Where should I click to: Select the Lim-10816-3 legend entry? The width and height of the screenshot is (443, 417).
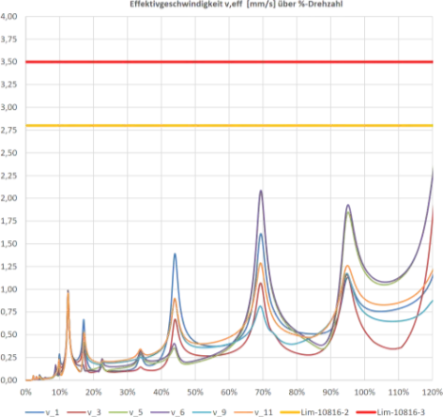point(390,412)
